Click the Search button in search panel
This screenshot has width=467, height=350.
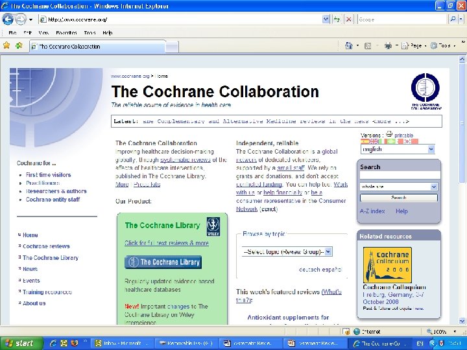tap(398, 198)
